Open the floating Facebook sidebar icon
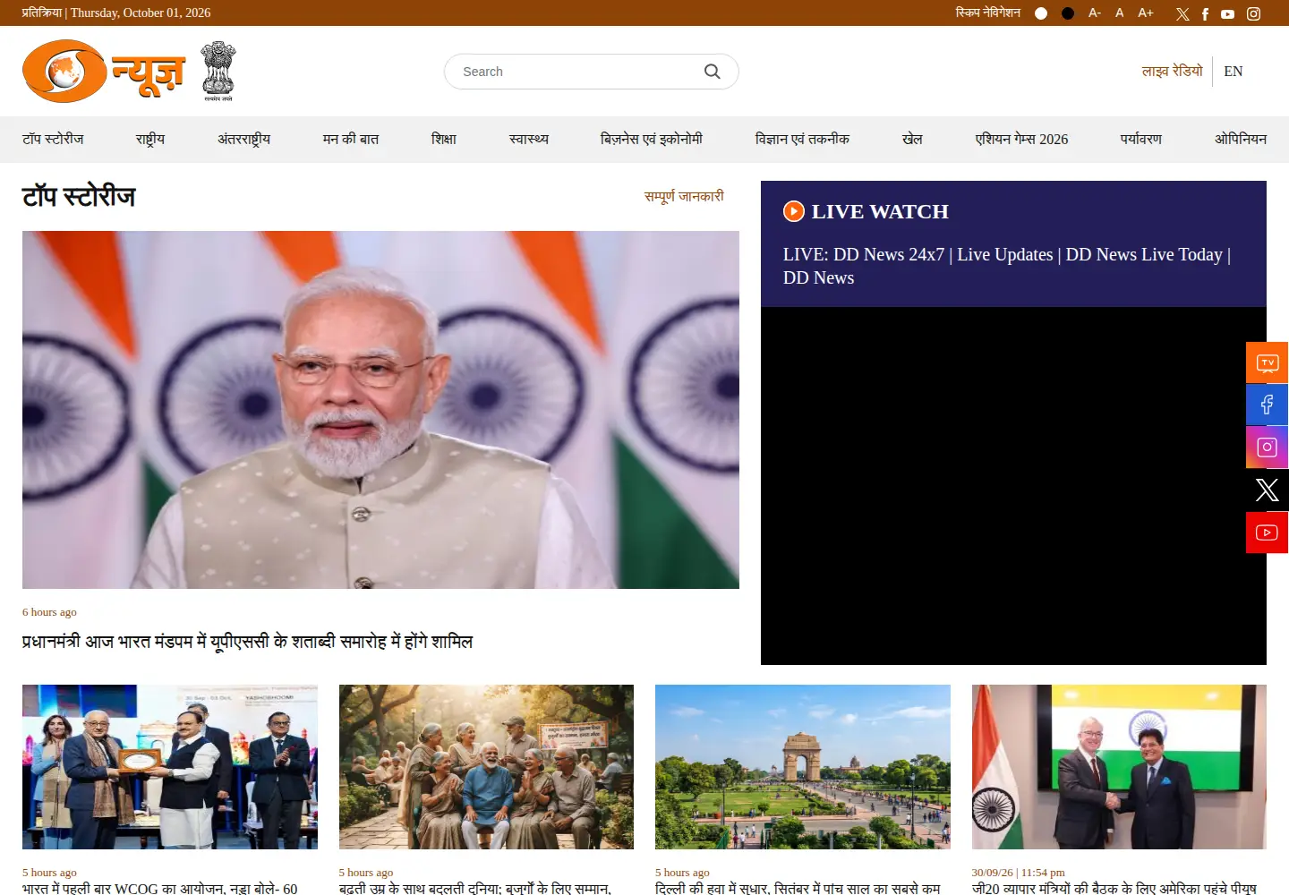The height and width of the screenshot is (895, 1289). pos(1267,405)
